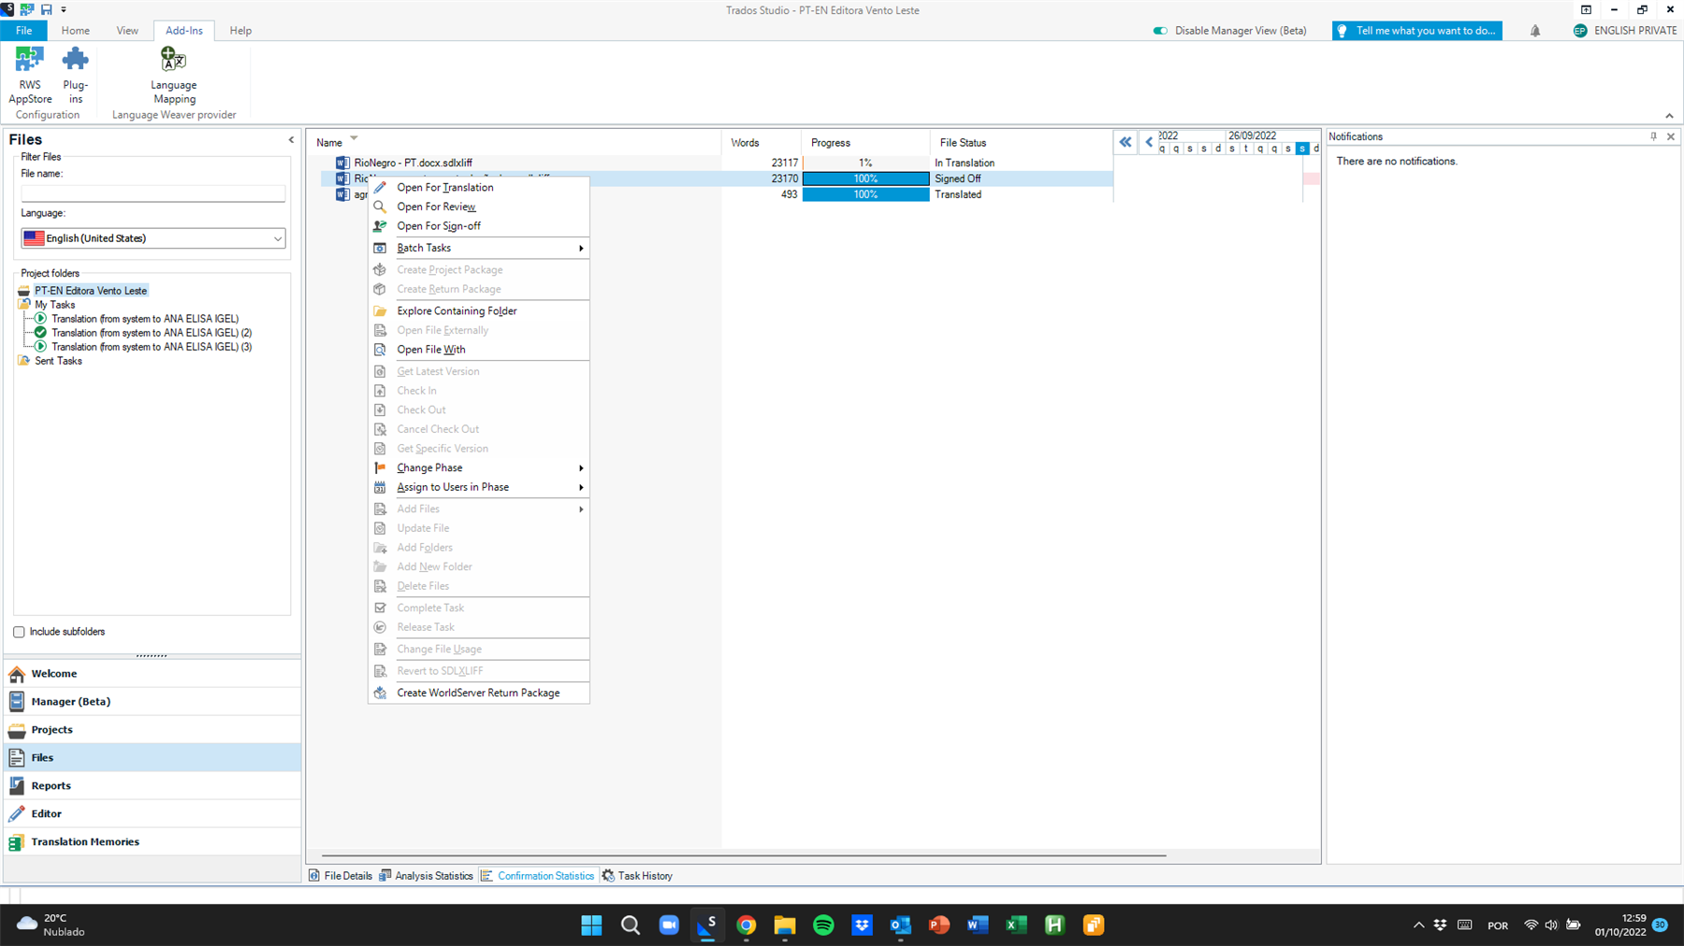
Task: Open the File ribbon tab
Action: pos(24,31)
